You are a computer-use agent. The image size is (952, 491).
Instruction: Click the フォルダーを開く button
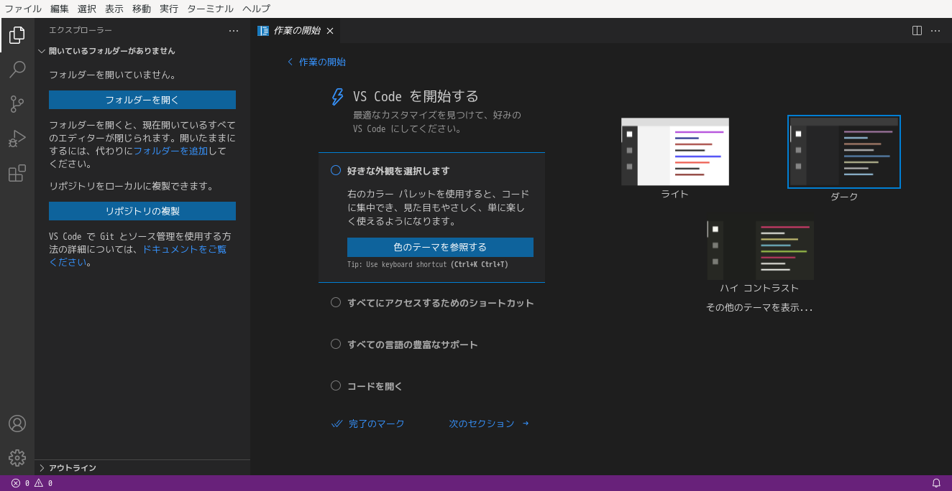click(142, 100)
